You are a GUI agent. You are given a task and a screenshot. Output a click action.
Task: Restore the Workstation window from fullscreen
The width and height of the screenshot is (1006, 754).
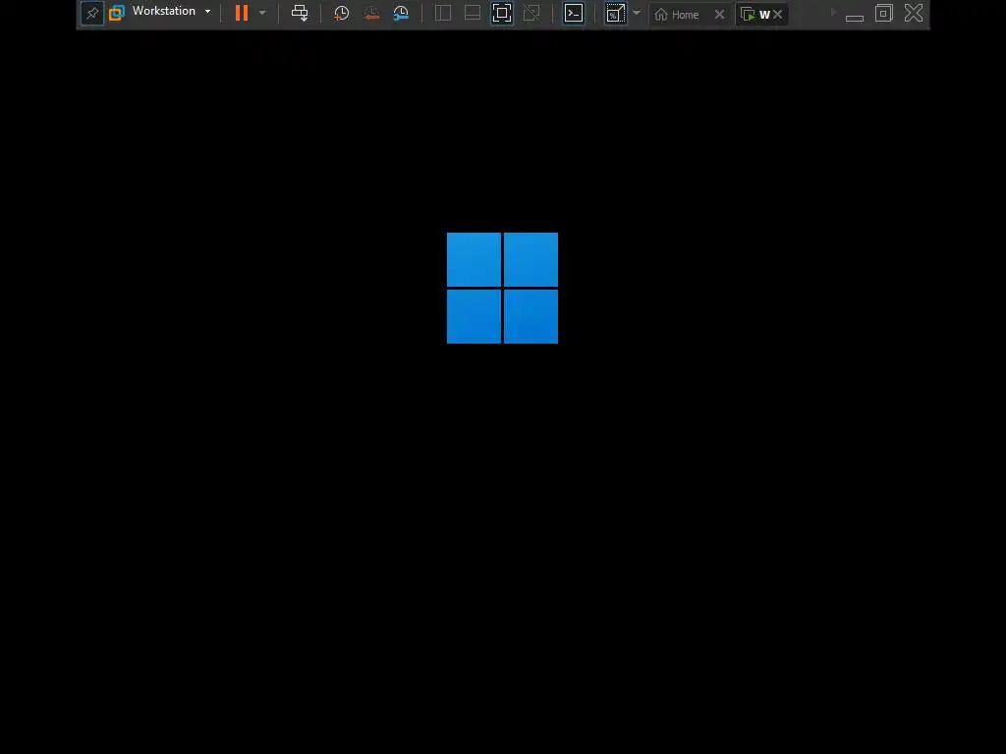pos(884,13)
